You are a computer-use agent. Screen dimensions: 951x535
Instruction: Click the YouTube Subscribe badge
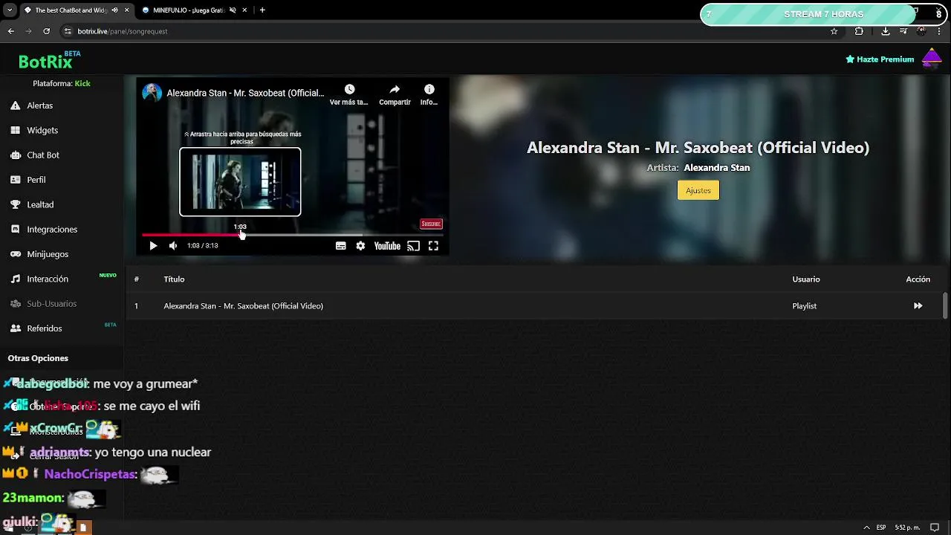pyautogui.click(x=431, y=224)
